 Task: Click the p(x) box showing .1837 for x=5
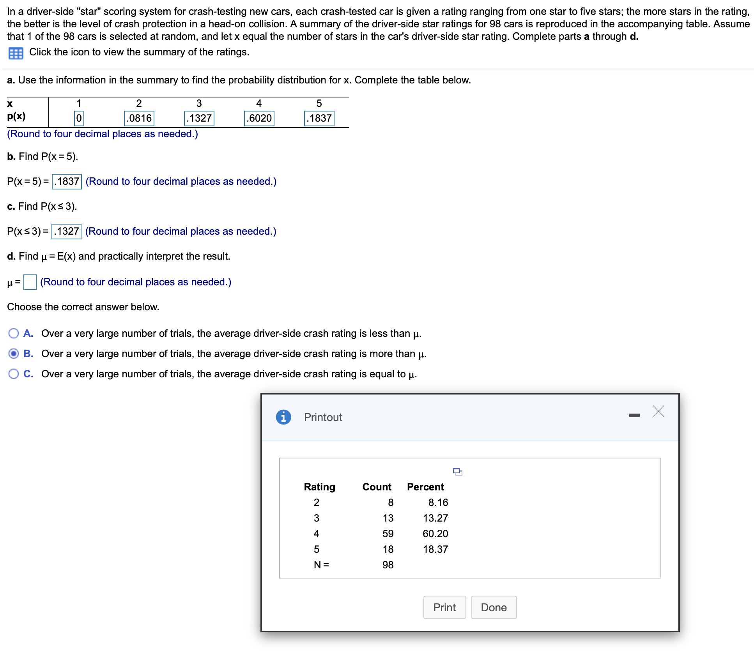[x=319, y=118]
